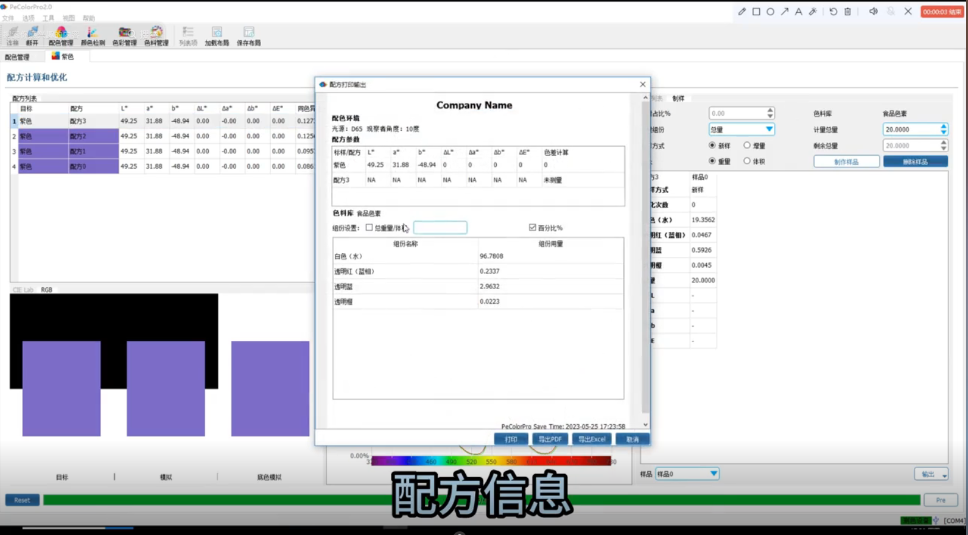Toggle the 总重量/体积 checkbox
This screenshot has height=535, width=968.
point(369,228)
